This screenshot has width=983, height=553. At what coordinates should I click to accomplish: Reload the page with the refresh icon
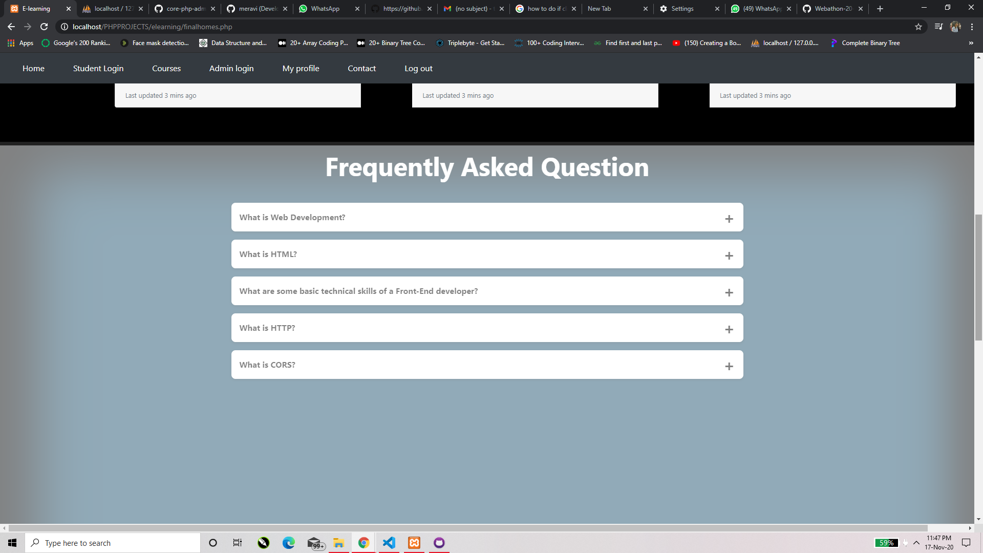[x=44, y=27]
